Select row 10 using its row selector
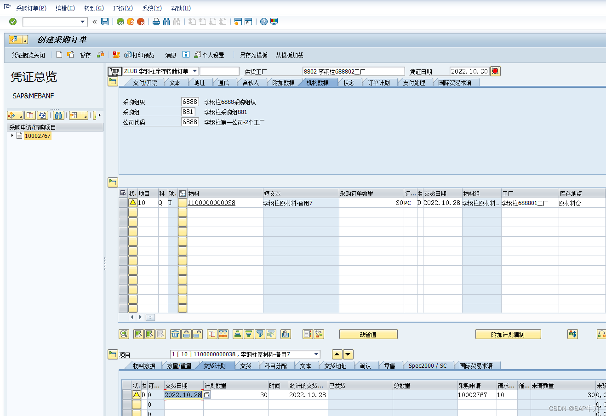Screen dimensions: 606x416 (123, 203)
